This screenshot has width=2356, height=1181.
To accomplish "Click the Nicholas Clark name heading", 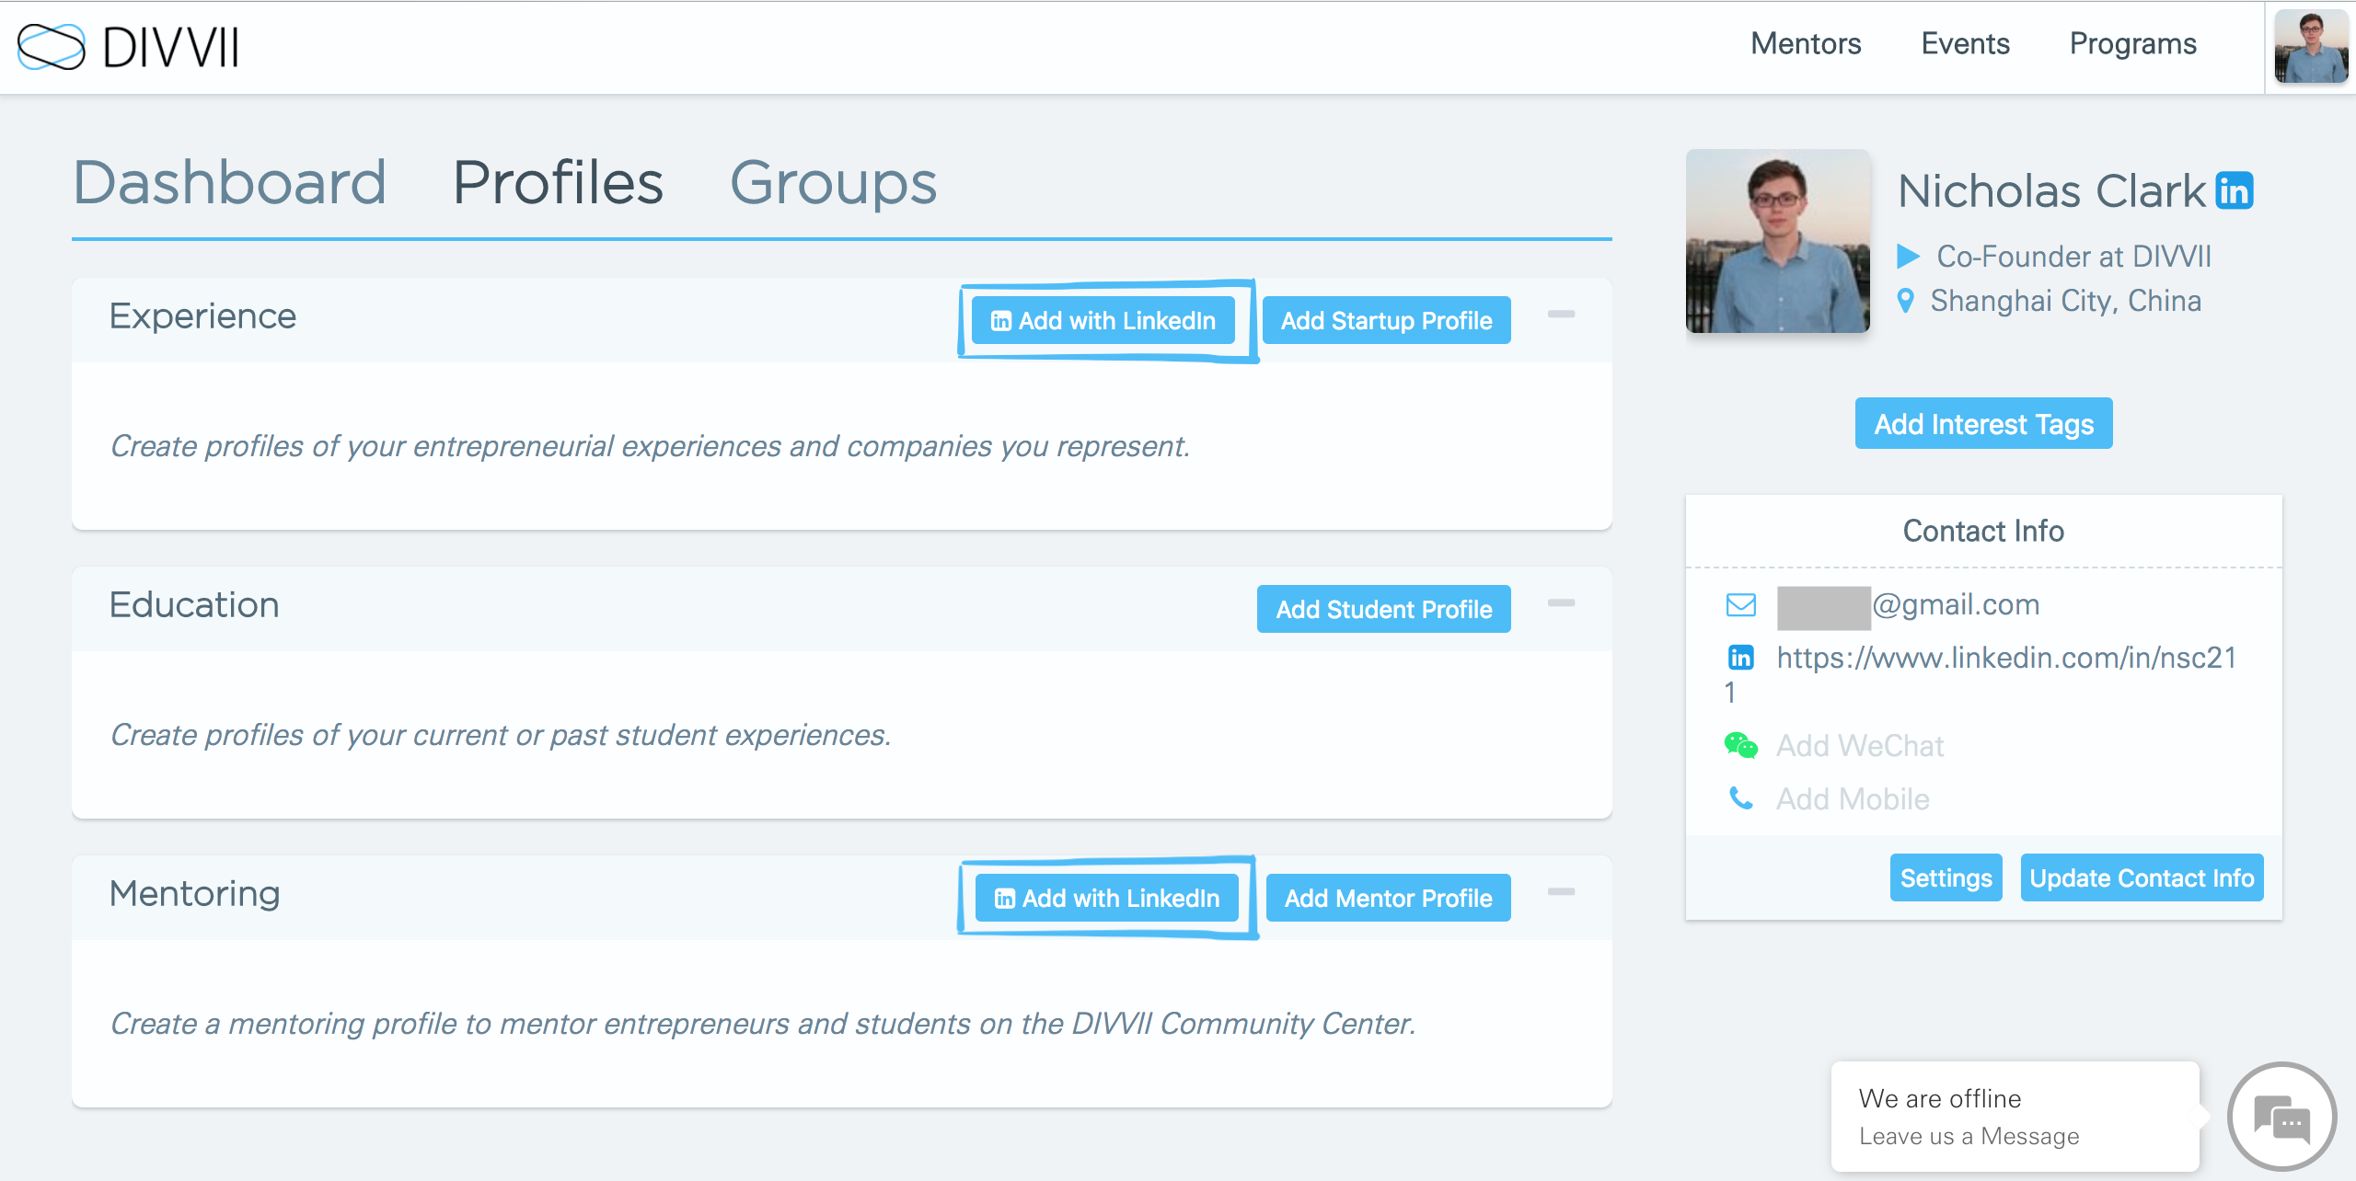I will click(x=2051, y=191).
